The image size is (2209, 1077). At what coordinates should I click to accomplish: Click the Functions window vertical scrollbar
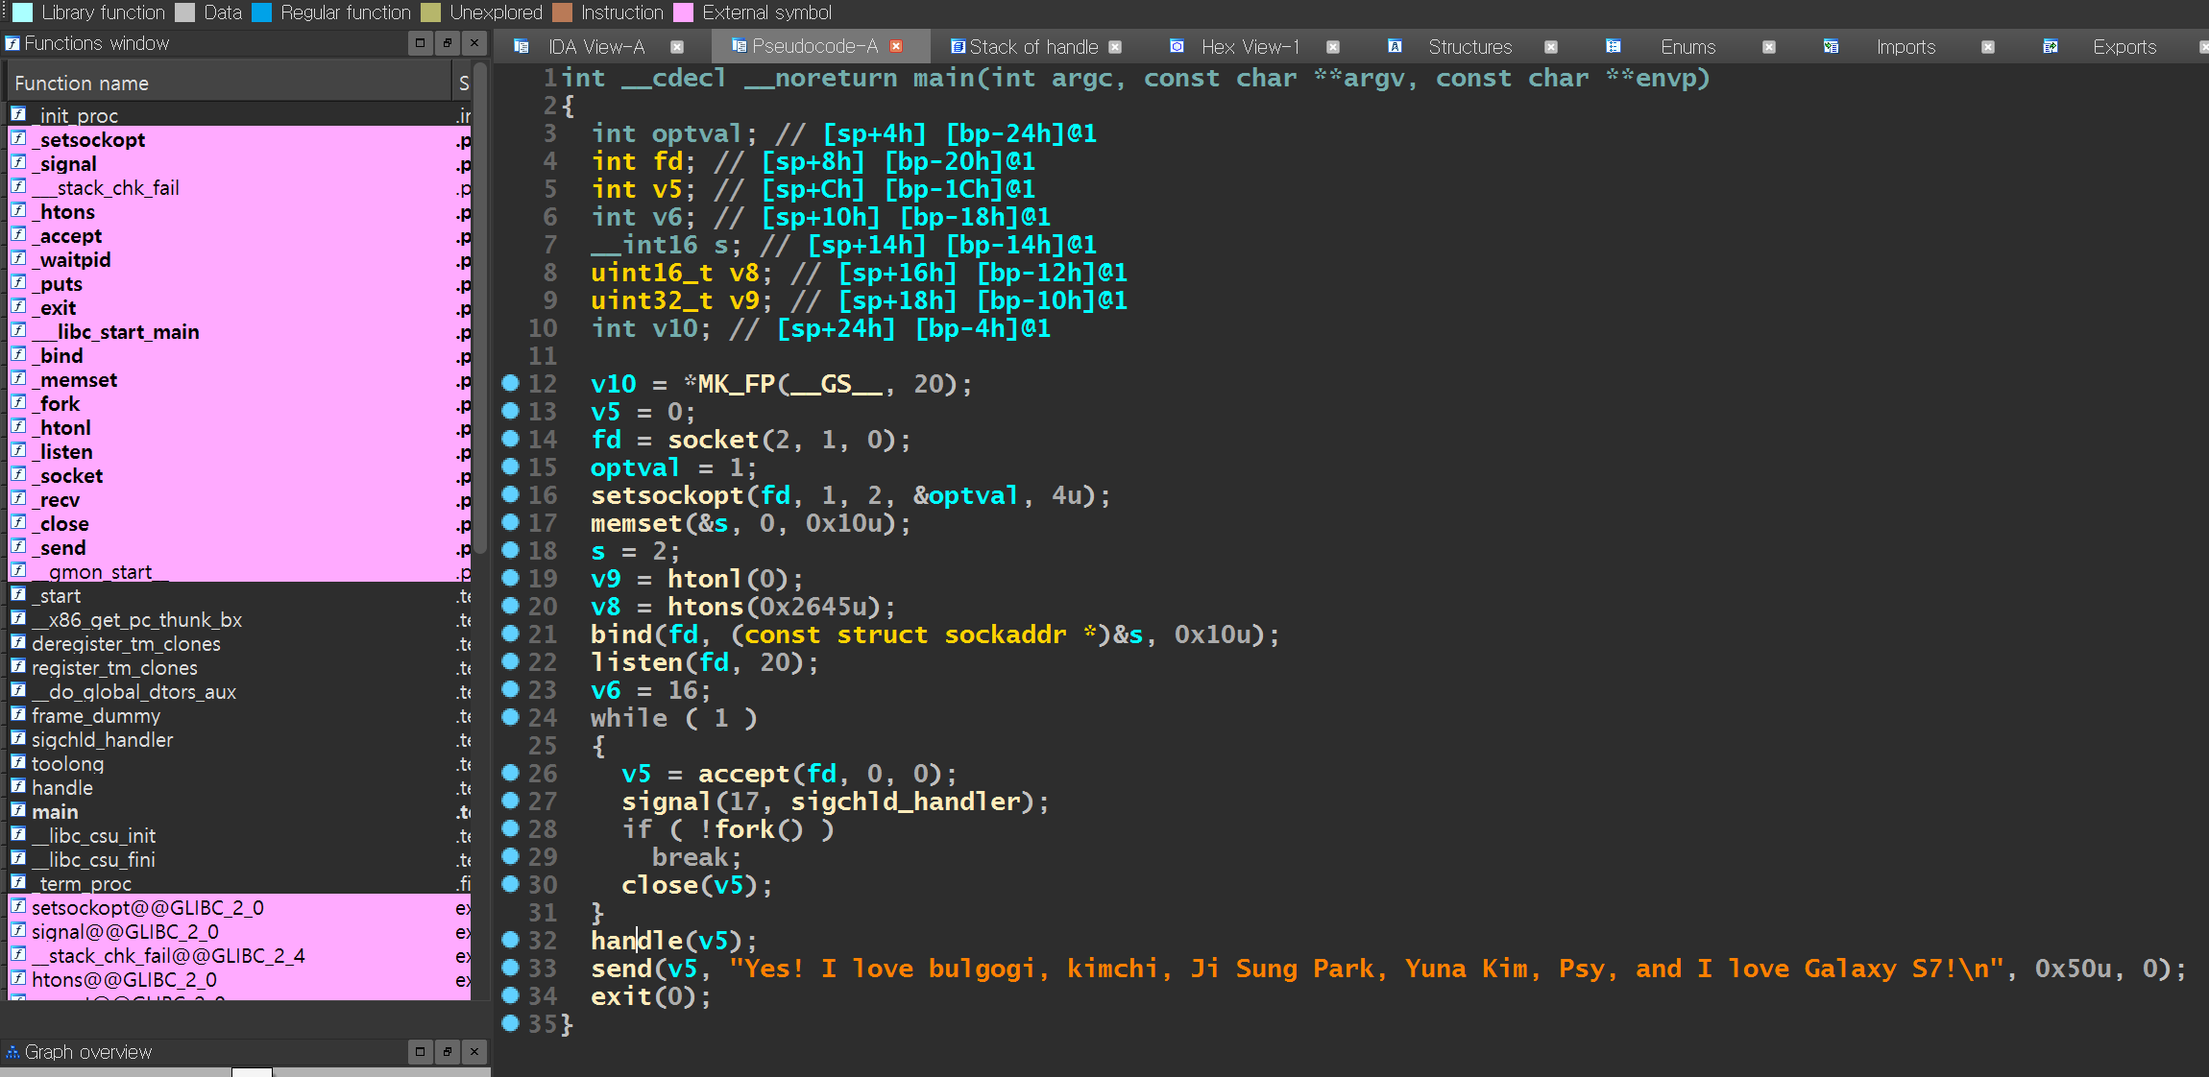(x=481, y=307)
